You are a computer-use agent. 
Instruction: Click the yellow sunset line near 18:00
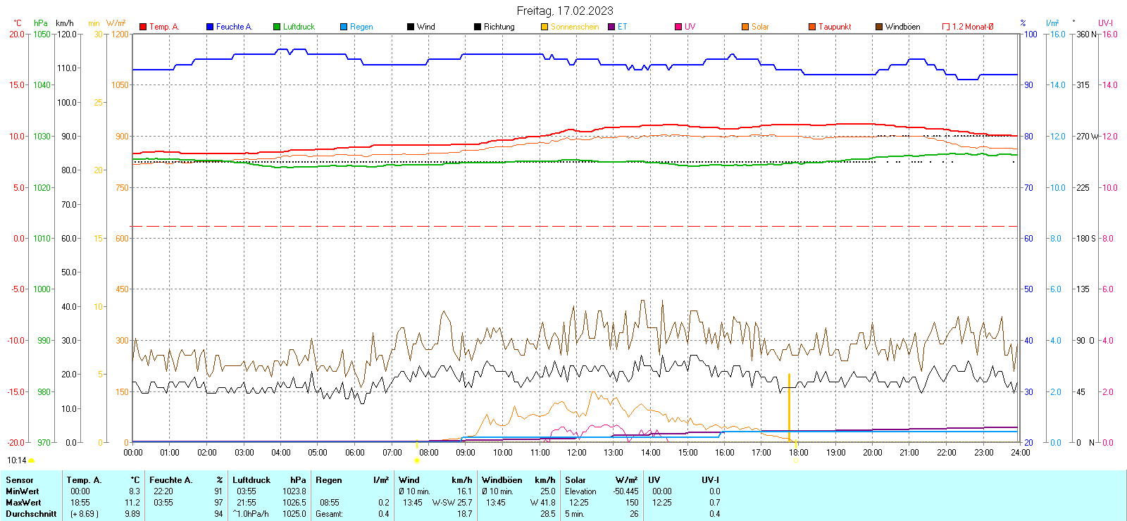point(789,408)
